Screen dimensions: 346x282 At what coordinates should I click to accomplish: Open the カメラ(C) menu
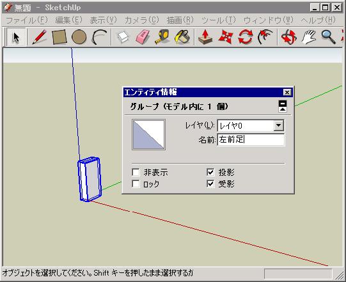coord(141,20)
